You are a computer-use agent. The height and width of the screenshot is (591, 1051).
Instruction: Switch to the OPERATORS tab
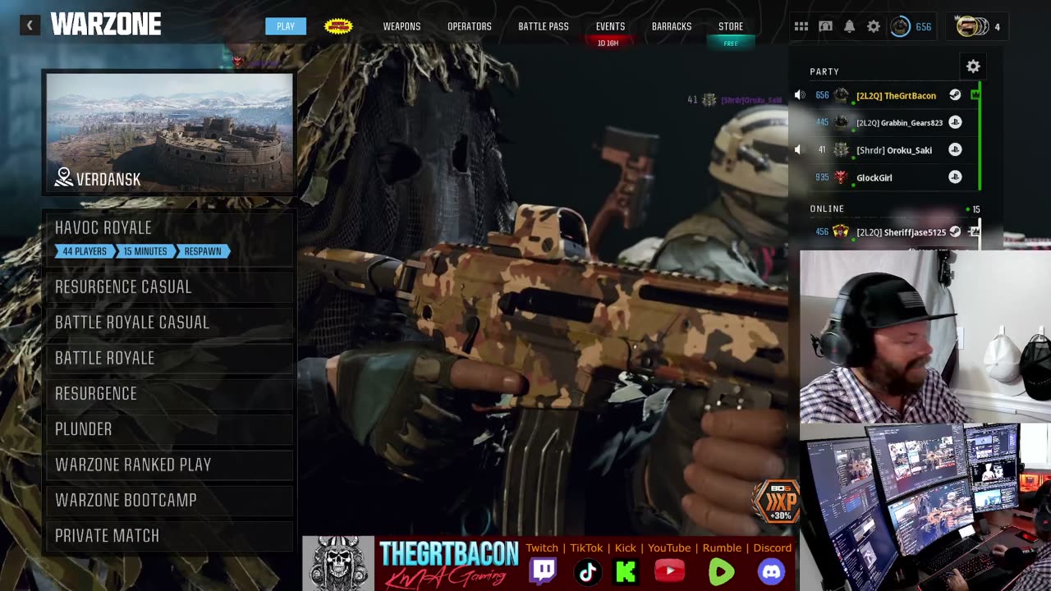470,26
